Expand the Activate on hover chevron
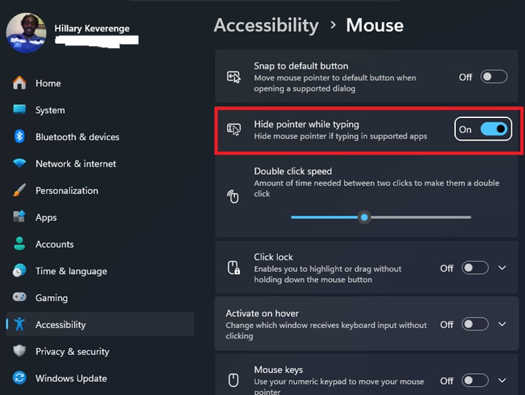The width and height of the screenshot is (525, 395). [x=502, y=324]
